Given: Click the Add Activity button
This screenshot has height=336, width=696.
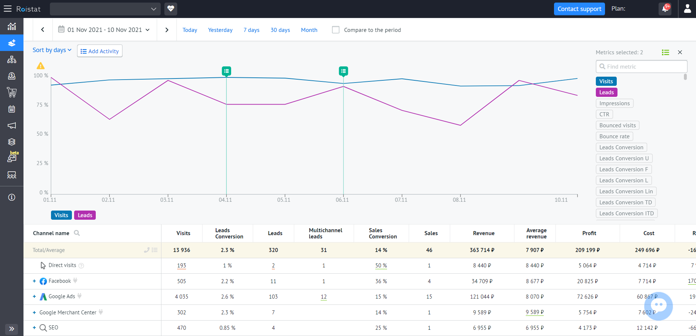Looking at the screenshot, I should 100,51.
